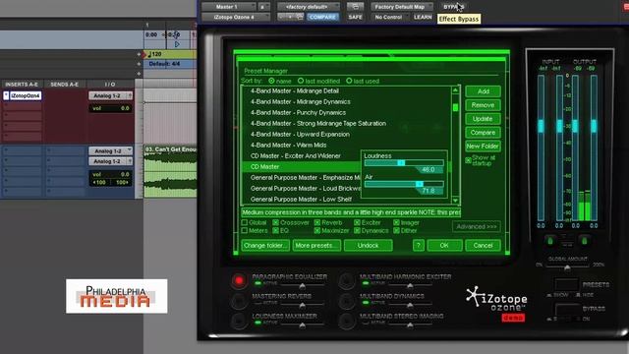The width and height of the screenshot is (629, 354).
Task: Click preset list scroll up arrow
Action: [x=455, y=90]
